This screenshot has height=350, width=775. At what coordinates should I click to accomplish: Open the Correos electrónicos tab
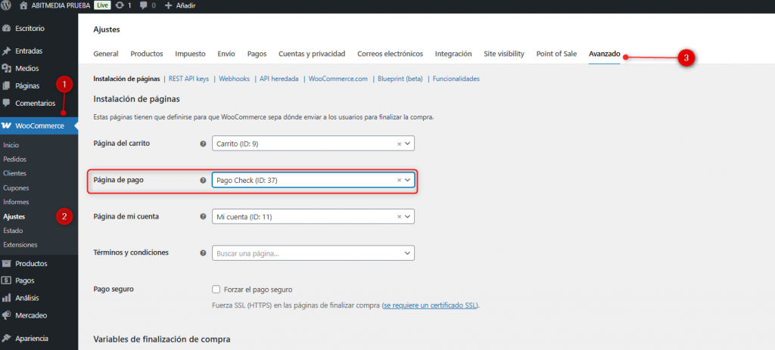[390, 54]
